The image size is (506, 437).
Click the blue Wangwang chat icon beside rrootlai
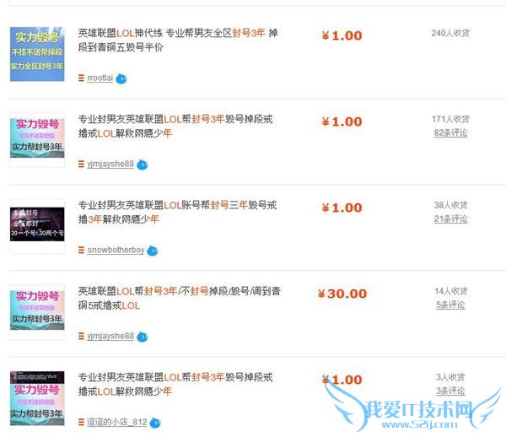(x=121, y=78)
